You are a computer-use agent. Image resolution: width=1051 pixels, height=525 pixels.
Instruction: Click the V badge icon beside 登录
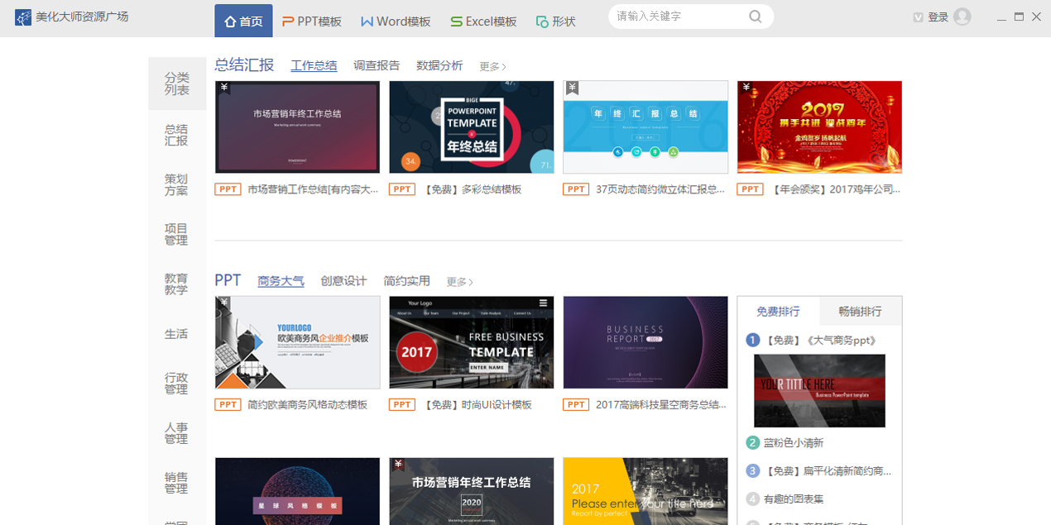tap(918, 17)
